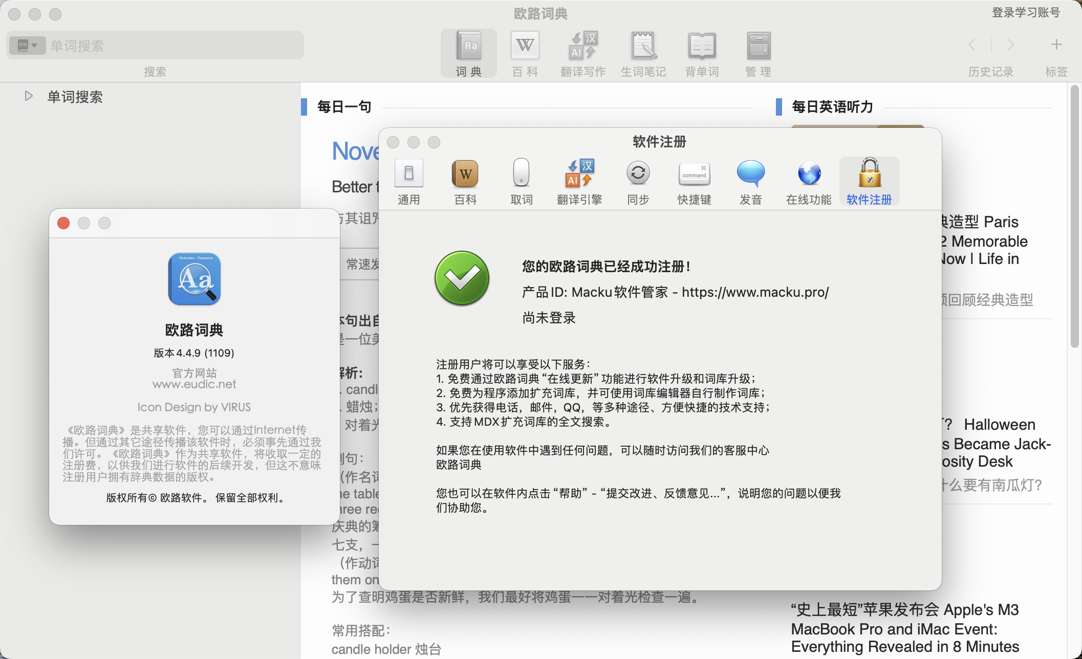
Task: Select the 通用 general preferences tab
Action: tap(409, 182)
